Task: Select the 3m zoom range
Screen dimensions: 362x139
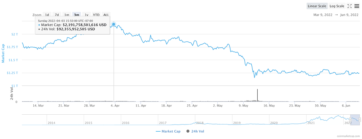Action: (x=76, y=15)
